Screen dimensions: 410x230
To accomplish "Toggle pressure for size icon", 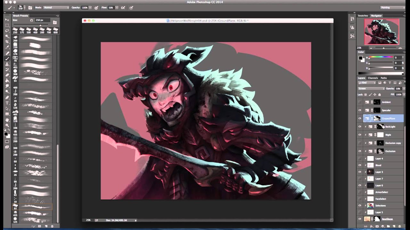I will pos(131,7).
